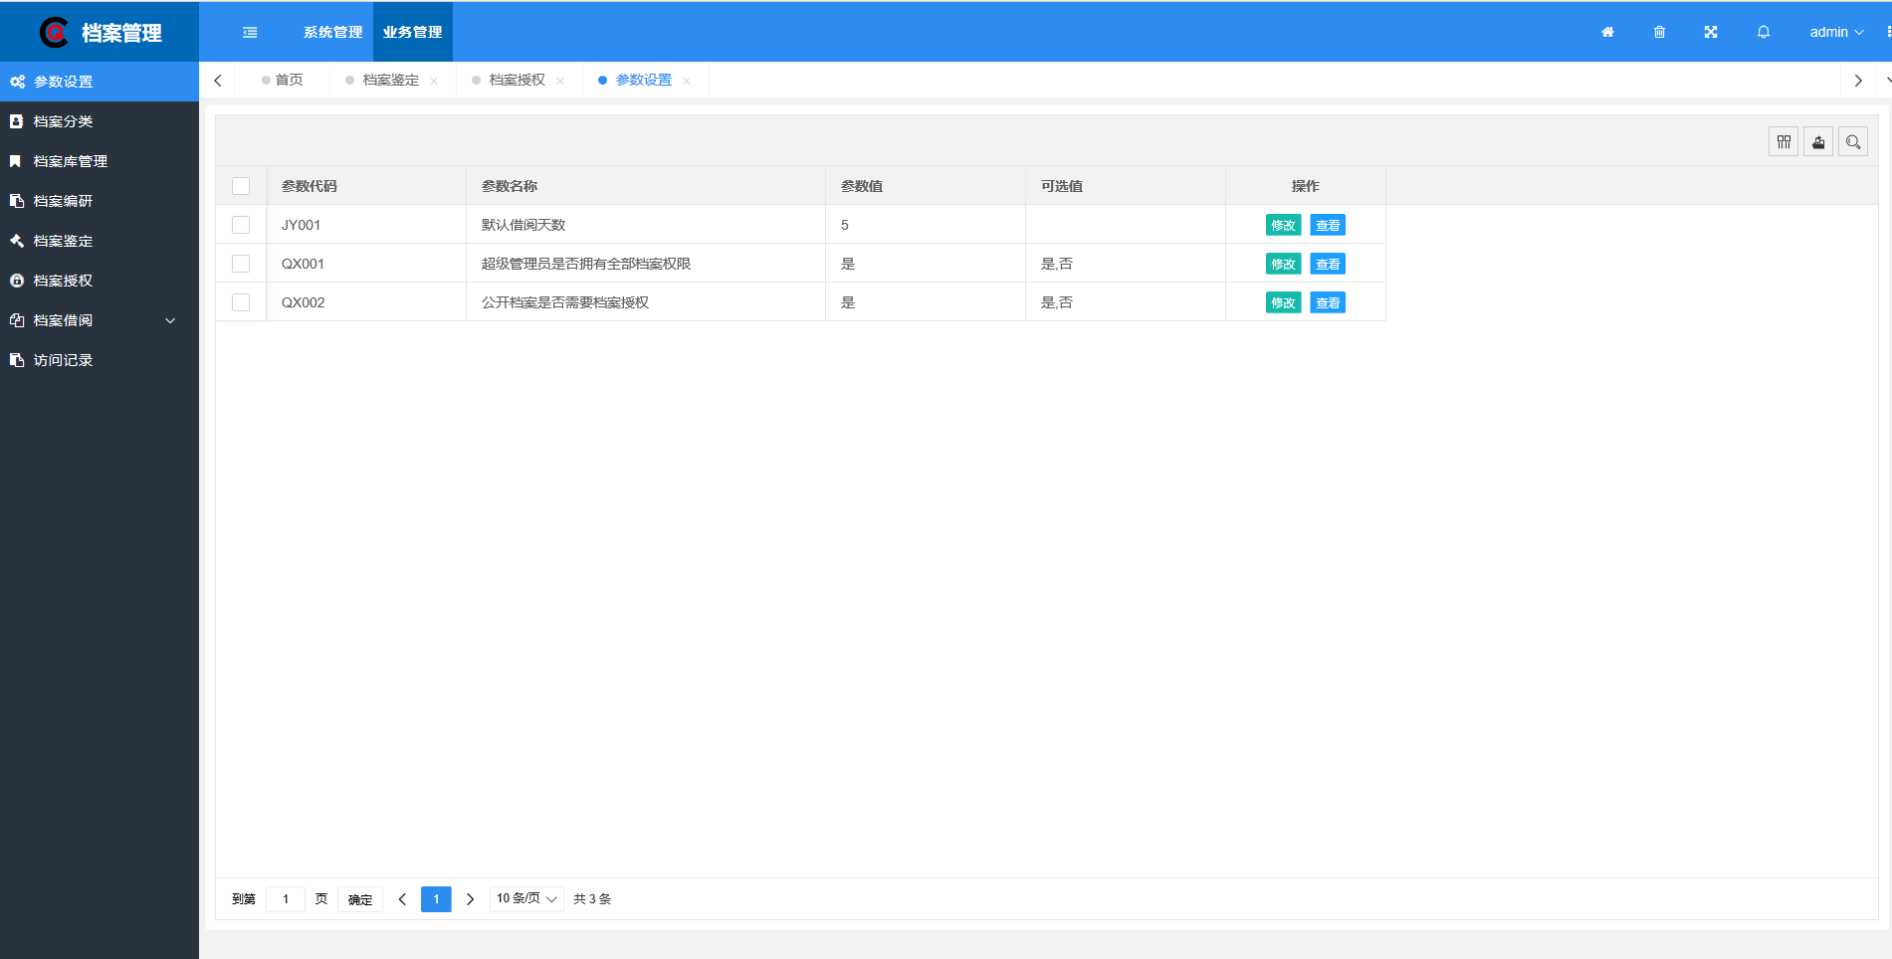Viewport: 1892px width, 959px height.
Task: Open the 10条/页 page size dropdown
Action: (x=526, y=898)
